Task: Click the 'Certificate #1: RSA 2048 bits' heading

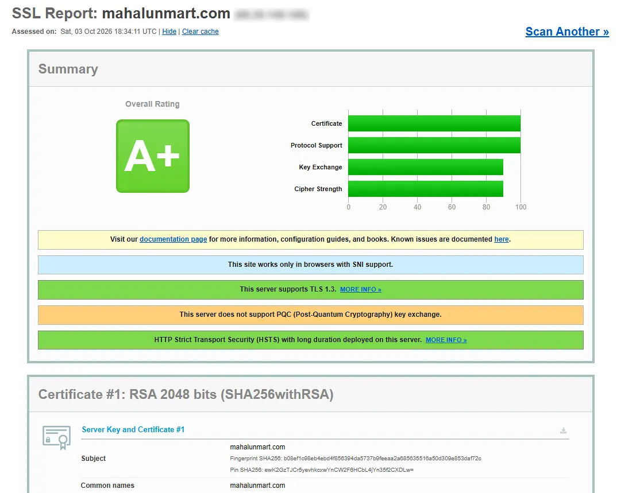Action: click(x=186, y=394)
